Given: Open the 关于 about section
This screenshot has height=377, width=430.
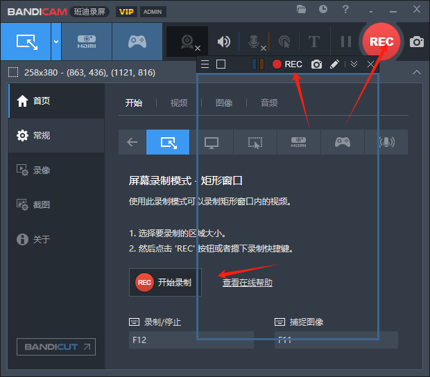Looking at the screenshot, I should click(56, 239).
